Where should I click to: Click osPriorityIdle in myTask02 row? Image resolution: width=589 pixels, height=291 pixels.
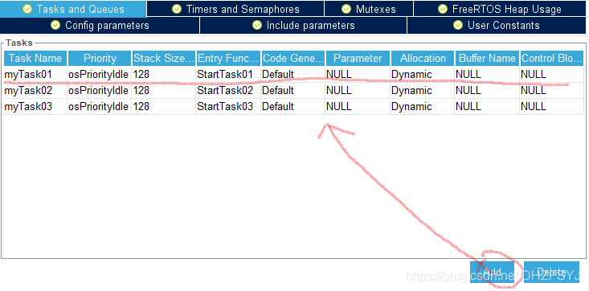(100, 91)
